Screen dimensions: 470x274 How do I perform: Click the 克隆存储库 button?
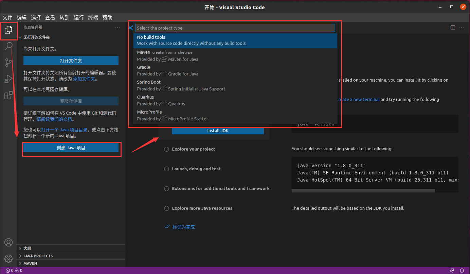[71, 101]
